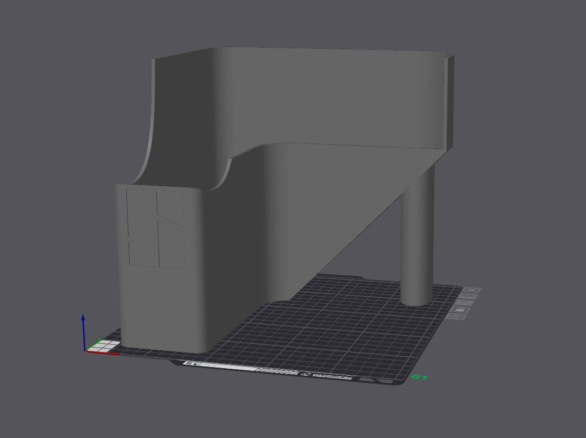Click the red X-axis arrow

tap(106, 352)
